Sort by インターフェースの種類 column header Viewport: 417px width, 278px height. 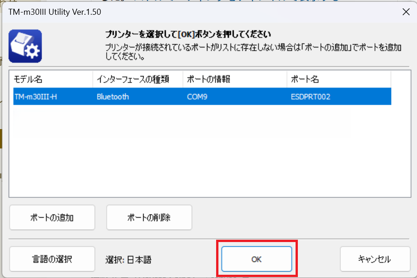click(x=138, y=79)
